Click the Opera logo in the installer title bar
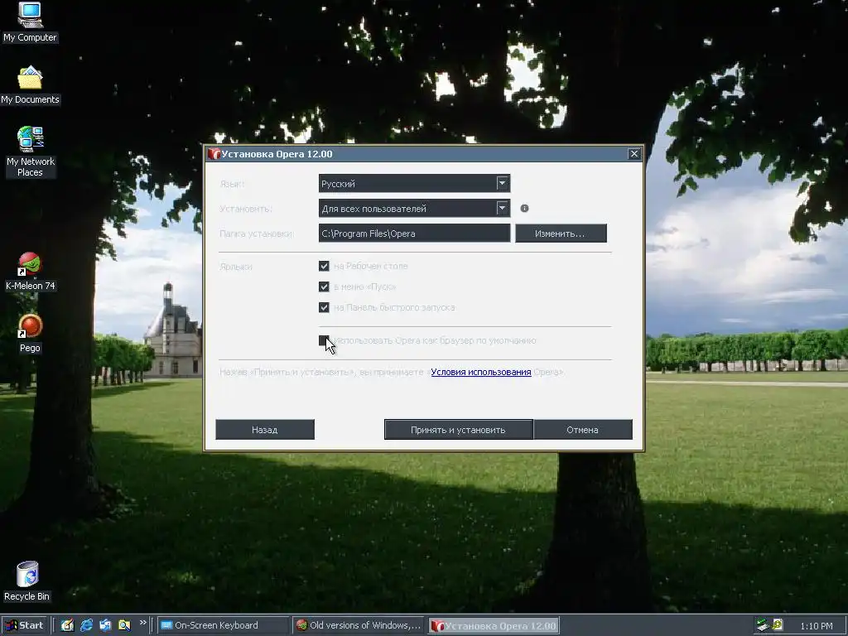The image size is (848, 636). (x=214, y=154)
